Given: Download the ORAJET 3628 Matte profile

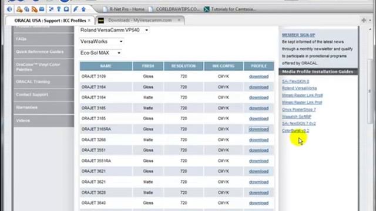Looking at the screenshot, I should (258, 193).
